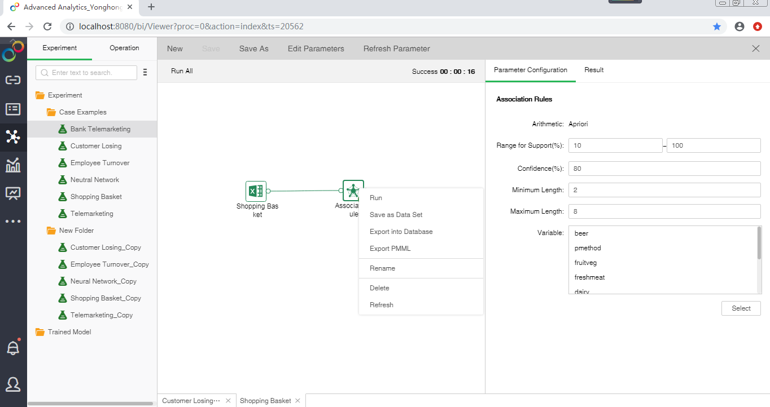The image size is (770, 407).
Task: Click the left panel horizontal scrollbar
Action: pyautogui.click(x=90, y=404)
